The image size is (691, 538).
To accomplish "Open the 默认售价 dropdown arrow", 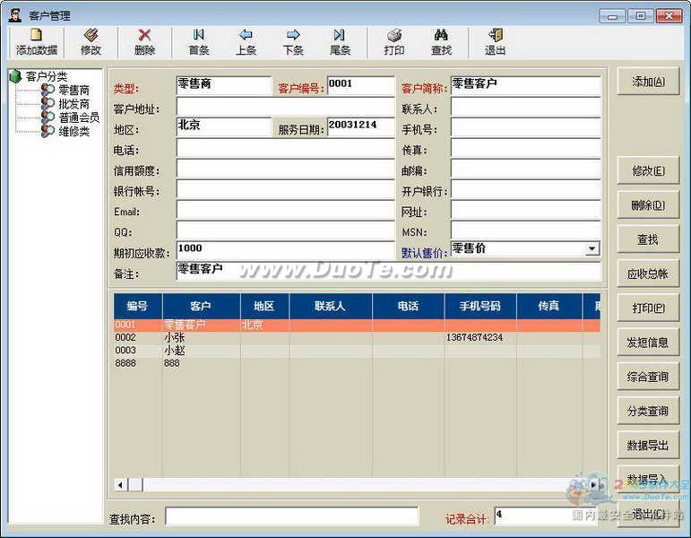I will click(x=592, y=249).
